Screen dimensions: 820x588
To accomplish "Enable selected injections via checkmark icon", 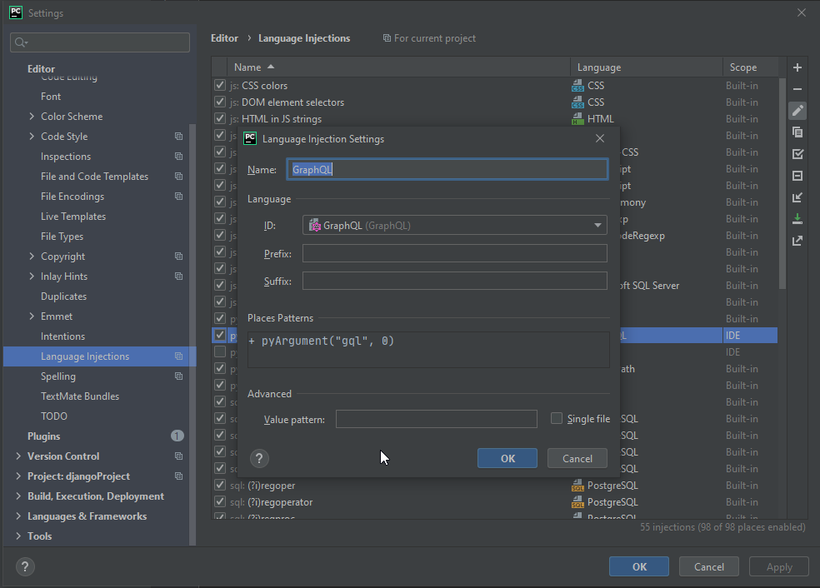I will pos(797,153).
